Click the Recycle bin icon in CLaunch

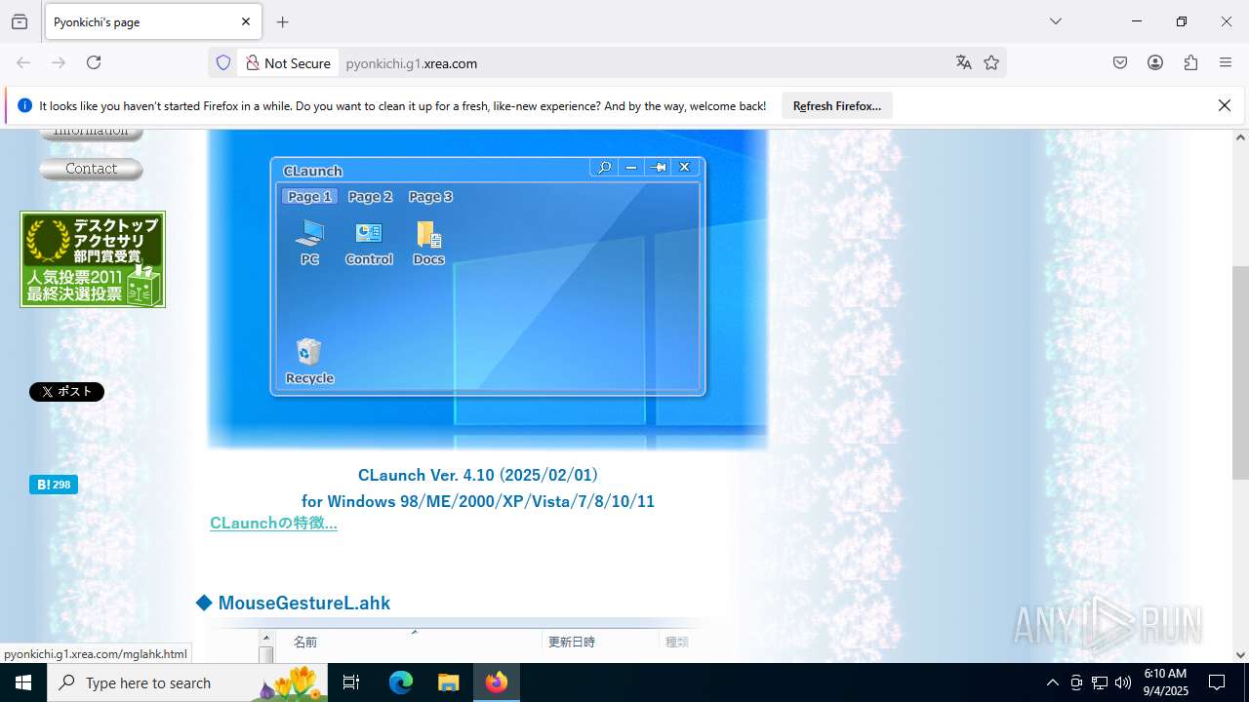point(309,361)
